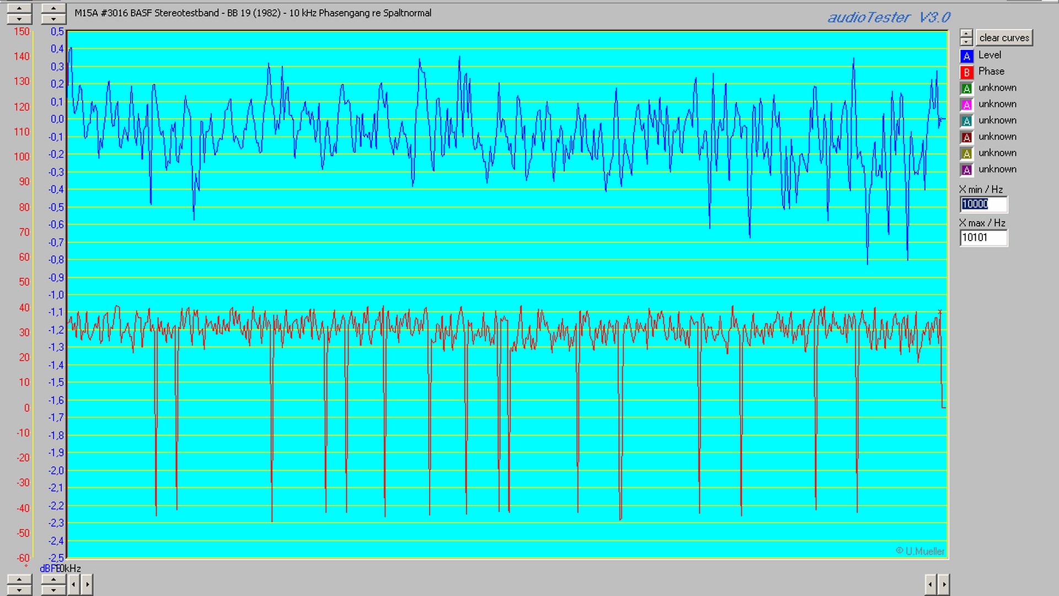The width and height of the screenshot is (1059, 596).
Task: Click down arrow beside clear curves
Action: 966,41
